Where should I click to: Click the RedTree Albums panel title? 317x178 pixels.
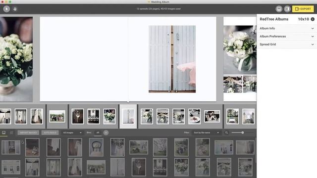coord(274,19)
